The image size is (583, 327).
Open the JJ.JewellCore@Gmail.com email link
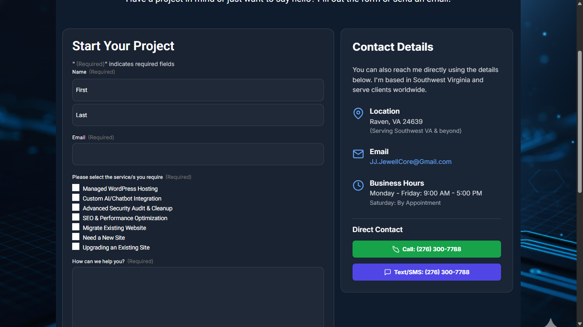tap(410, 162)
